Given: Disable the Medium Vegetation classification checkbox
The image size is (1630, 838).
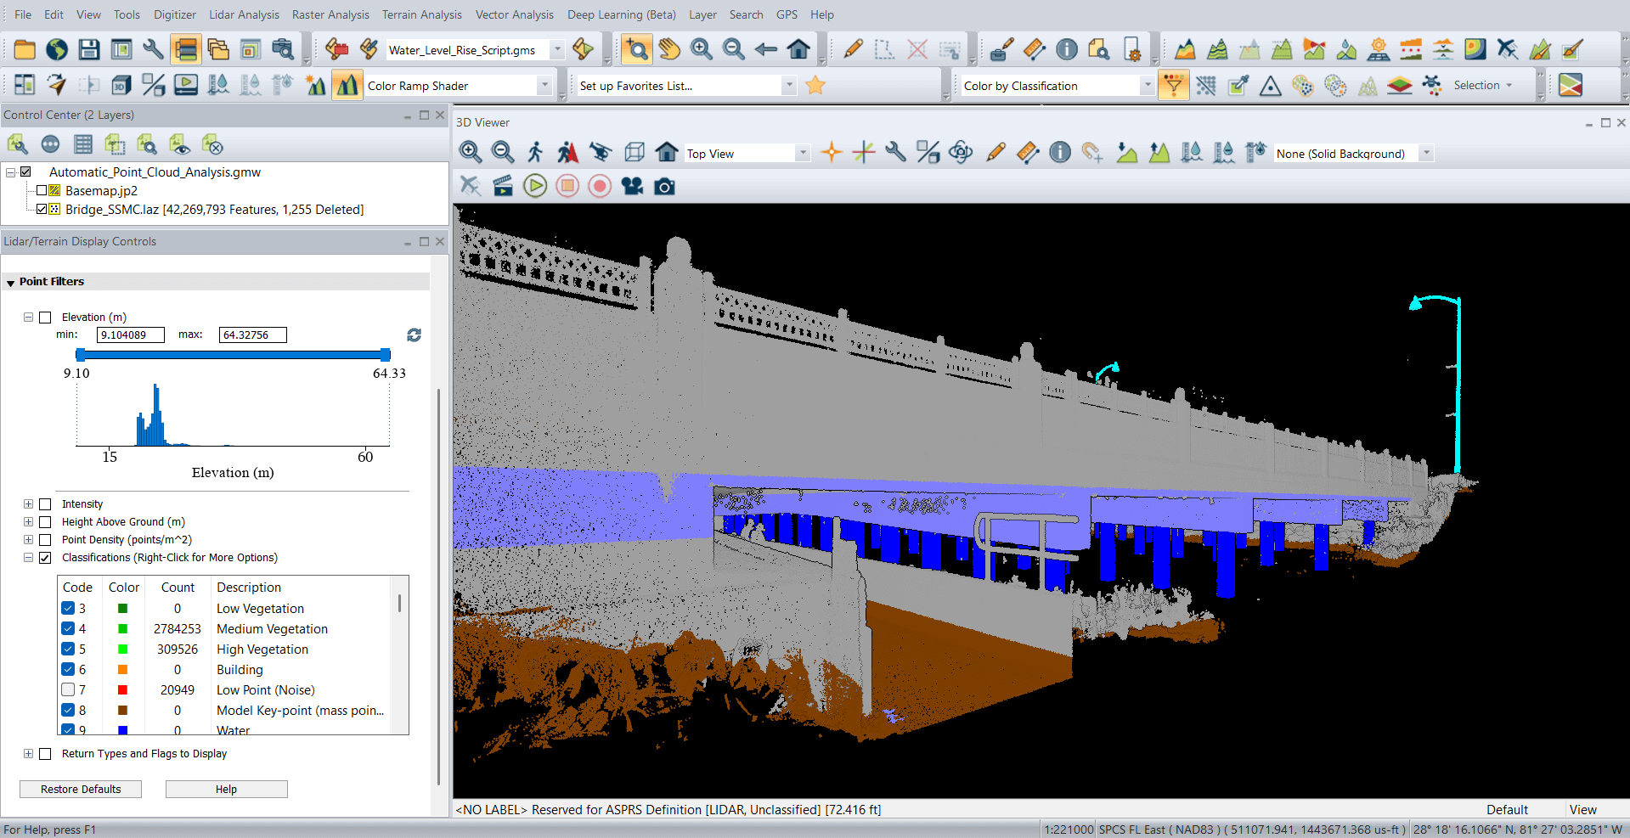Looking at the screenshot, I should tap(68, 628).
